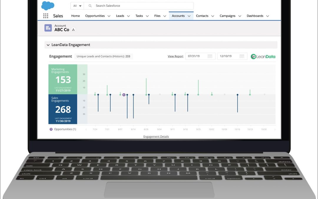This screenshot has width=318, height=199.
Task: Click the purple opportunity marker on chart
Action: [124, 95]
